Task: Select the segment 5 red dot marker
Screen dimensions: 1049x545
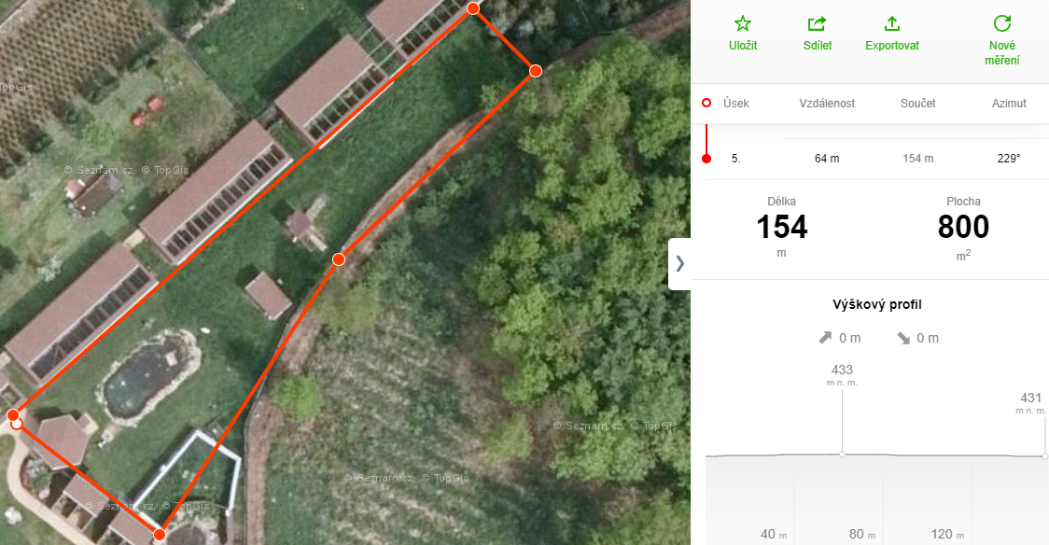Action: (x=706, y=159)
